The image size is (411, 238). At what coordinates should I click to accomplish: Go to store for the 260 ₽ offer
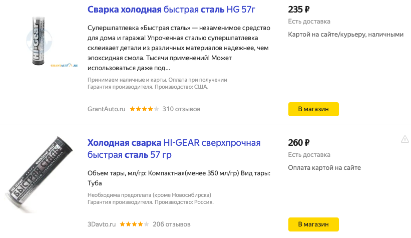313,224
